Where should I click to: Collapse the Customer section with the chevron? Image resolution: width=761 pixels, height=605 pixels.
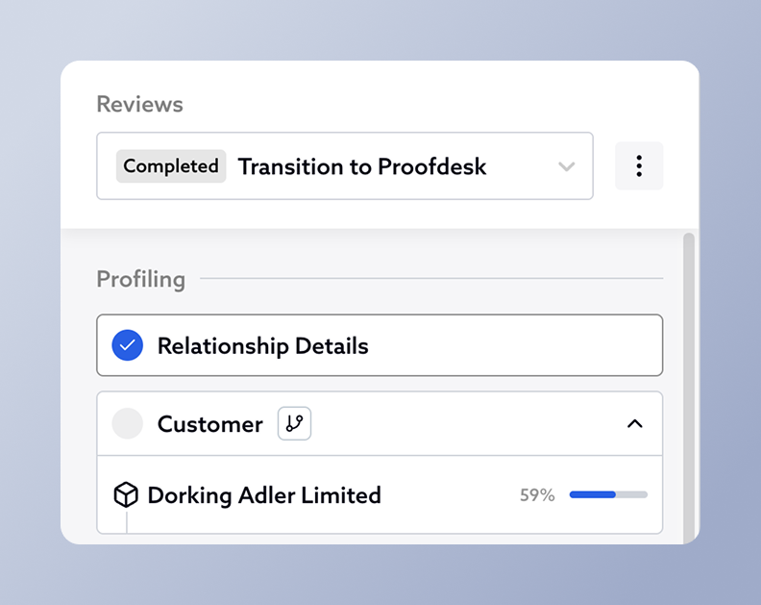(634, 423)
